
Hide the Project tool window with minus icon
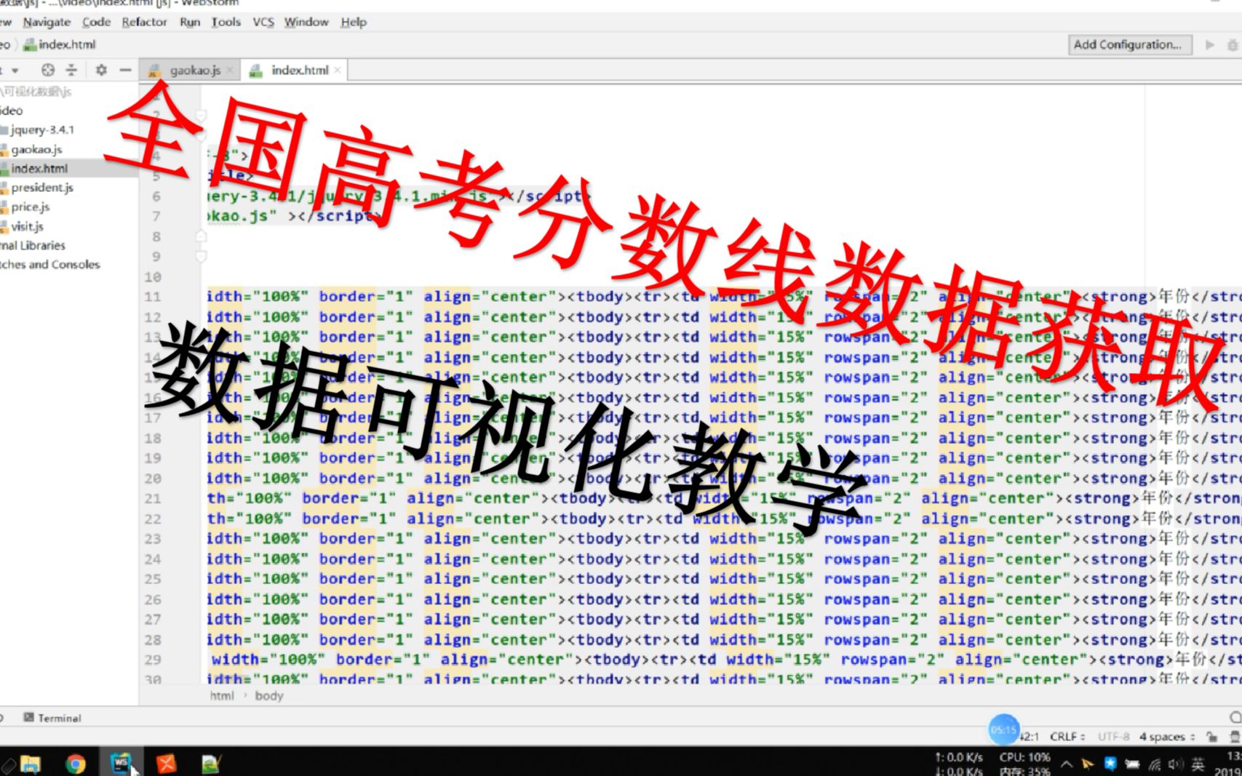125,70
